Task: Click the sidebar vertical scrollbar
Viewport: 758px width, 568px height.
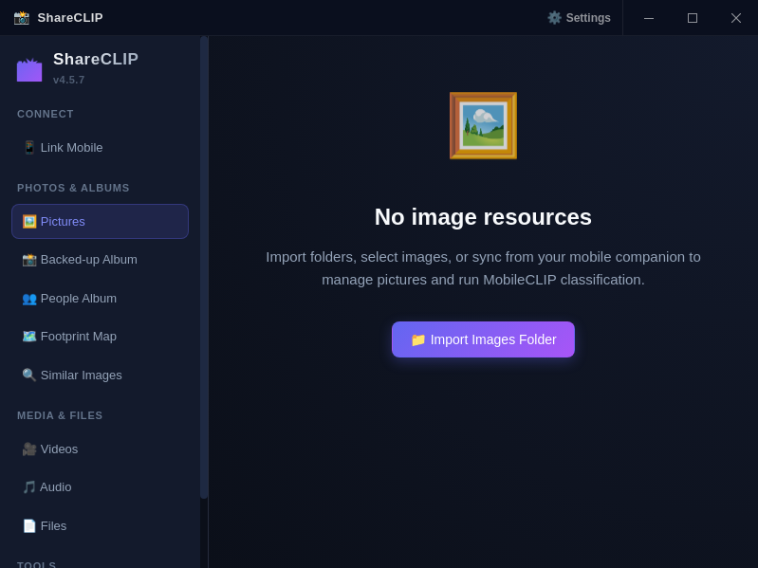Action: (204, 266)
